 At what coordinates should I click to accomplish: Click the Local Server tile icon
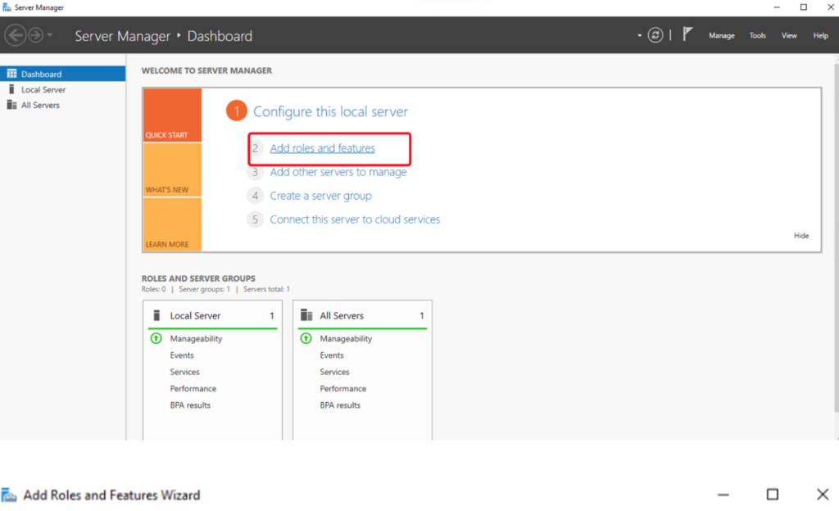156,315
